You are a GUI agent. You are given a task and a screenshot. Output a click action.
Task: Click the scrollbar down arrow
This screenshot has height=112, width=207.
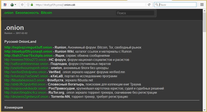tap(205, 110)
